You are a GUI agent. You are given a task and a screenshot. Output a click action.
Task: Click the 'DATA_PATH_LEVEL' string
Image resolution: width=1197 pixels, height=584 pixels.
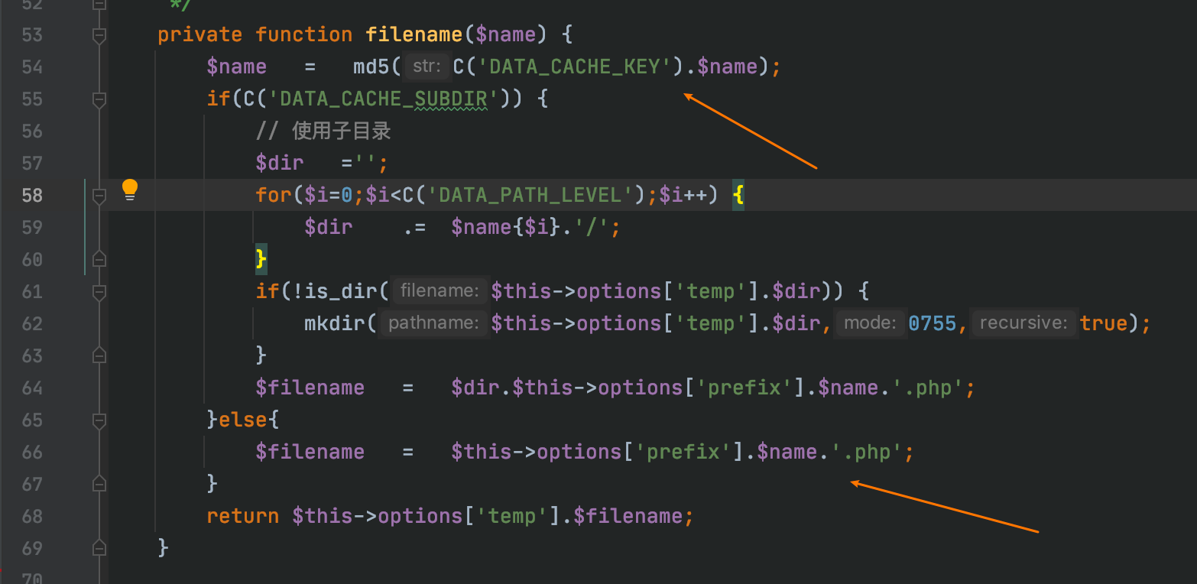coord(528,196)
